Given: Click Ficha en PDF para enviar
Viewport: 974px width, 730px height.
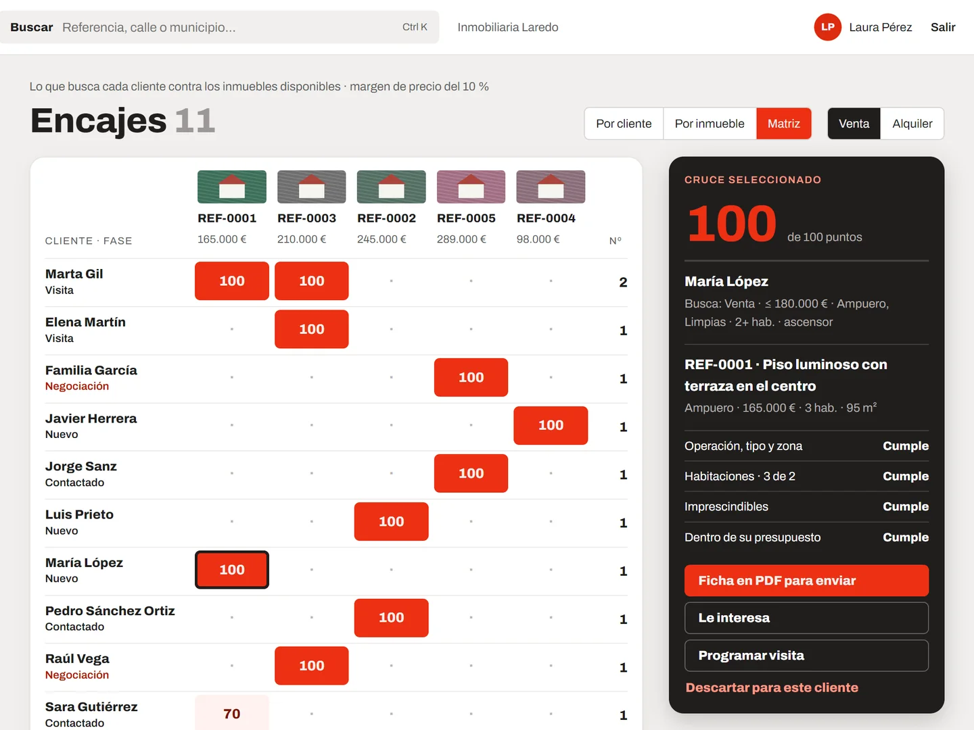Looking at the screenshot, I should (x=806, y=581).
